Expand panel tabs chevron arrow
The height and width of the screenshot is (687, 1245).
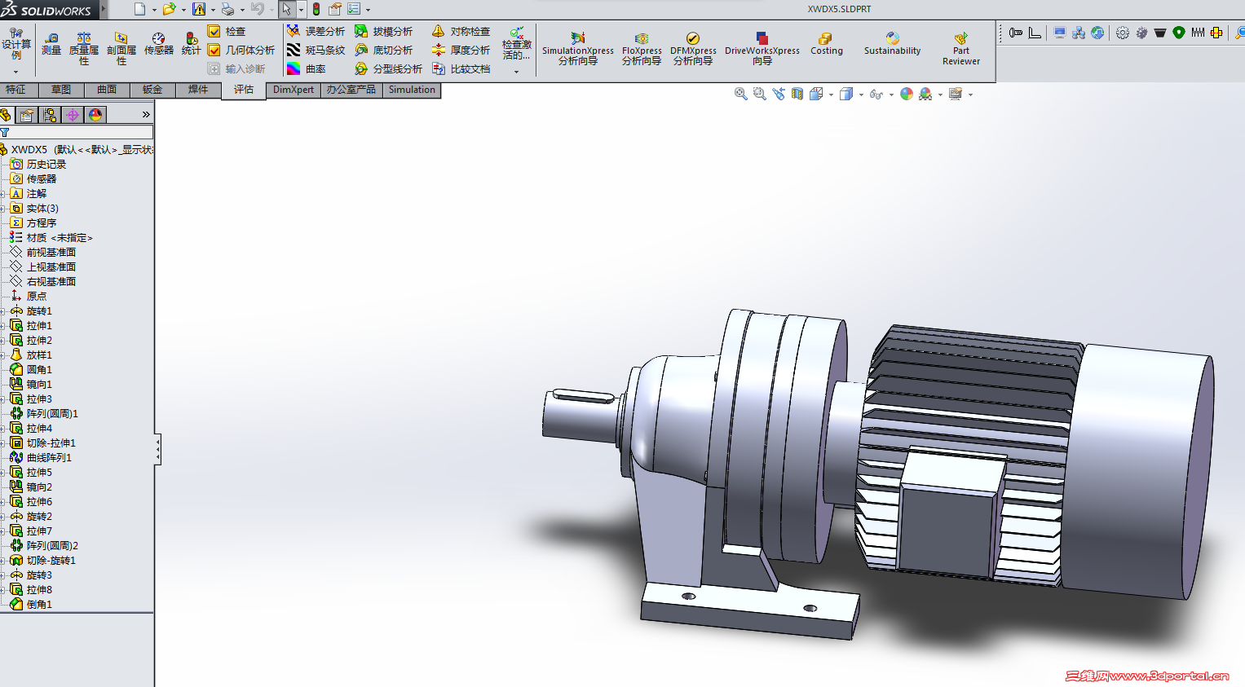pos(146,115)
